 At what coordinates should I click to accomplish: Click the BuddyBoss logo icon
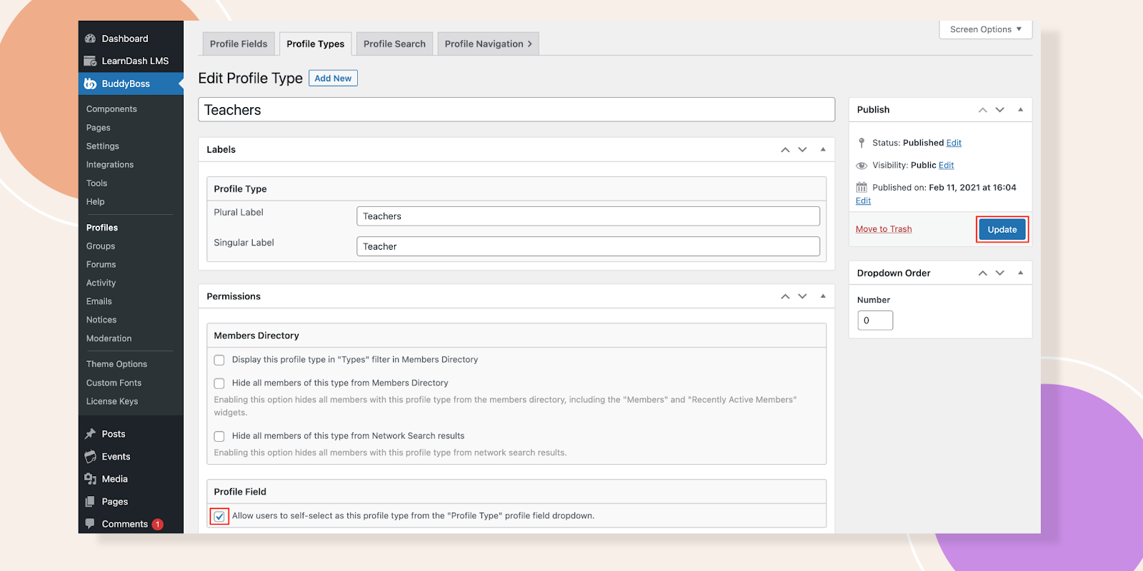(x=90, y=84)
